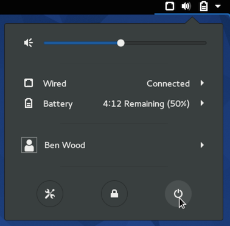Click the volume slider handle
Image resolution: width=230 pixels, height=226 pixels.
click(x=121, y=43)
